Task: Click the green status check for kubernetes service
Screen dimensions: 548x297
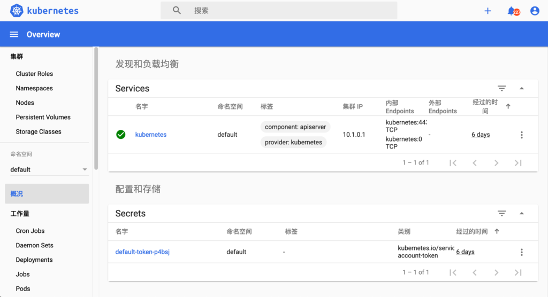Action: click(x=120, y=135)
